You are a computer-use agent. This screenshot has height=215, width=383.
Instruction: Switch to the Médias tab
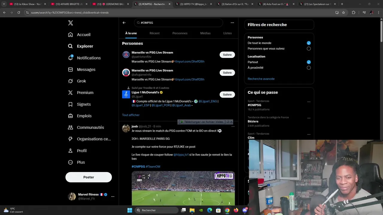tap(205, 33)
